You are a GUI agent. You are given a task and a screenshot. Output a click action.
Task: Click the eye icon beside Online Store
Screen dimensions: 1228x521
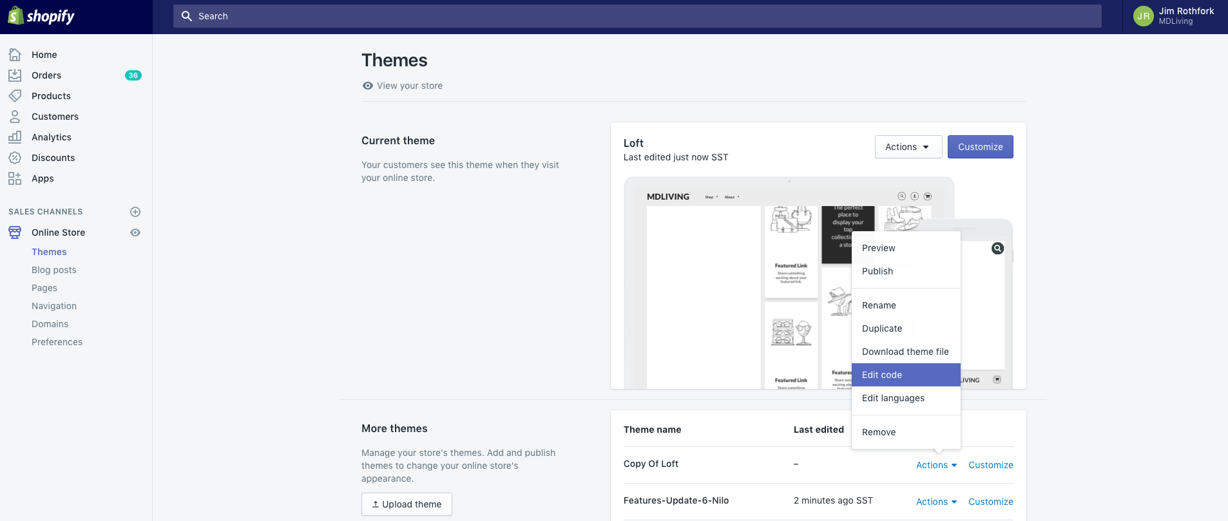pyautogui.click(x=135, y=232)
